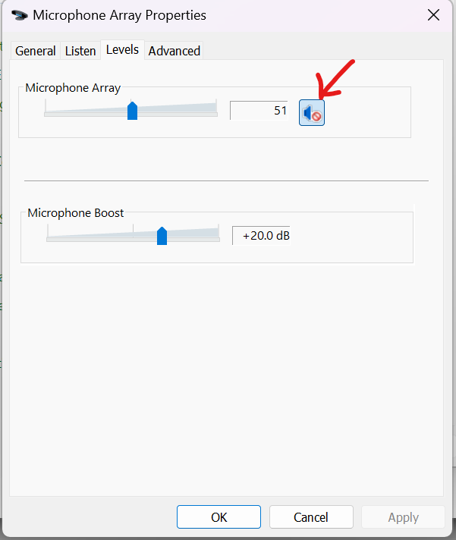
Task: Click the Microphone Array slider thumb
Action: [132, 111]
